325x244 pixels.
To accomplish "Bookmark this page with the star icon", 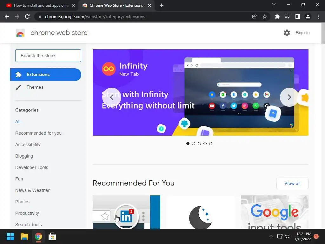I will (x=265, y=17).
